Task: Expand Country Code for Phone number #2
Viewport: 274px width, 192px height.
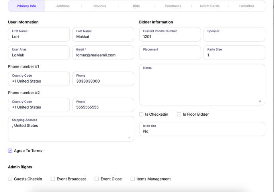Action: [x=39, y=105]
